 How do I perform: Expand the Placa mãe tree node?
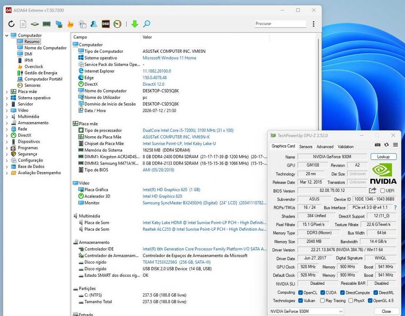pos(7,92)
